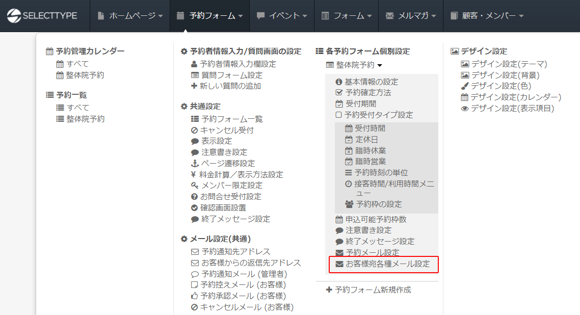580x315 pixels.
Task: Select 臨時休業 in reception type settings
Action: coord(370,150)
